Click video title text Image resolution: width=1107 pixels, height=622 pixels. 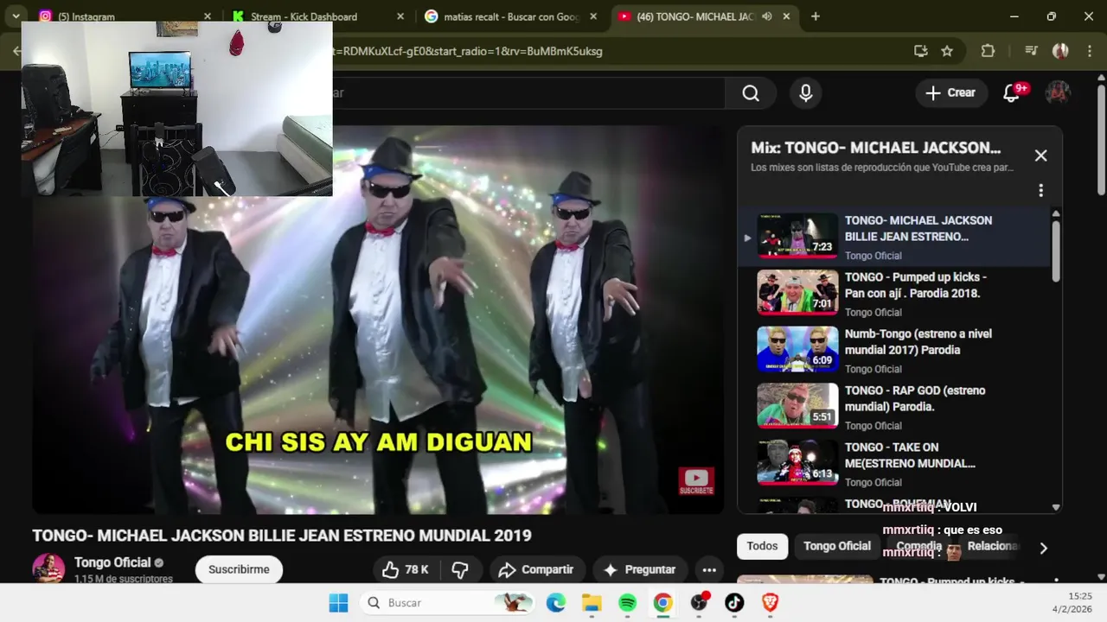pos(282,536)
